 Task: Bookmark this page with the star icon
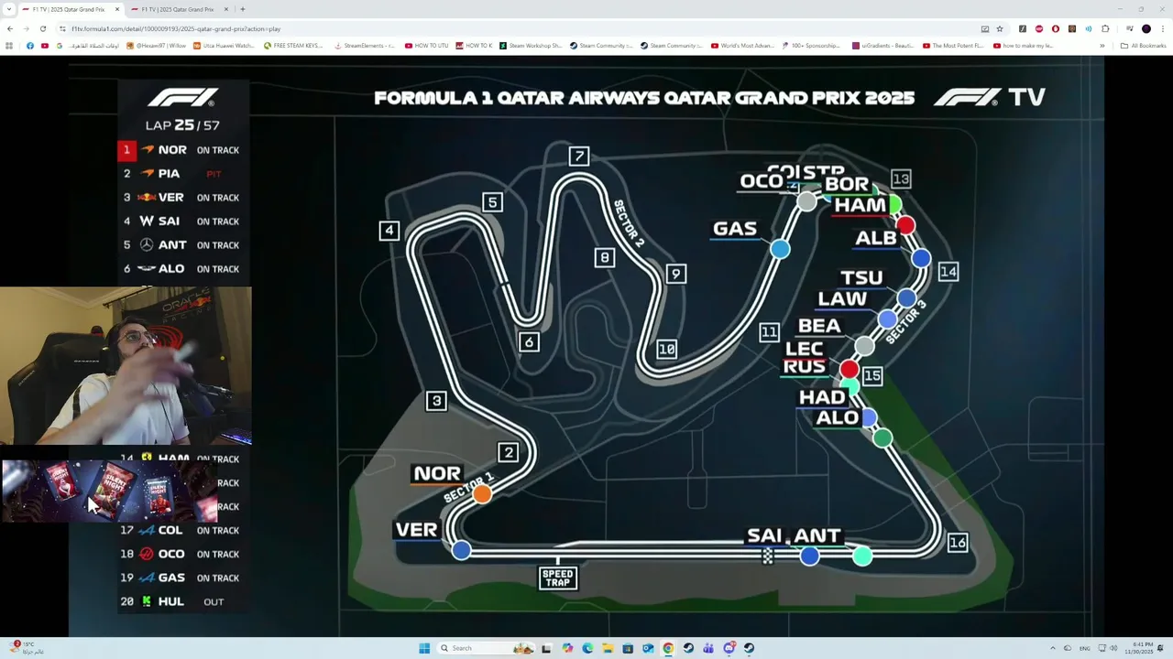pyautogui.click(x=1000, y=28)
